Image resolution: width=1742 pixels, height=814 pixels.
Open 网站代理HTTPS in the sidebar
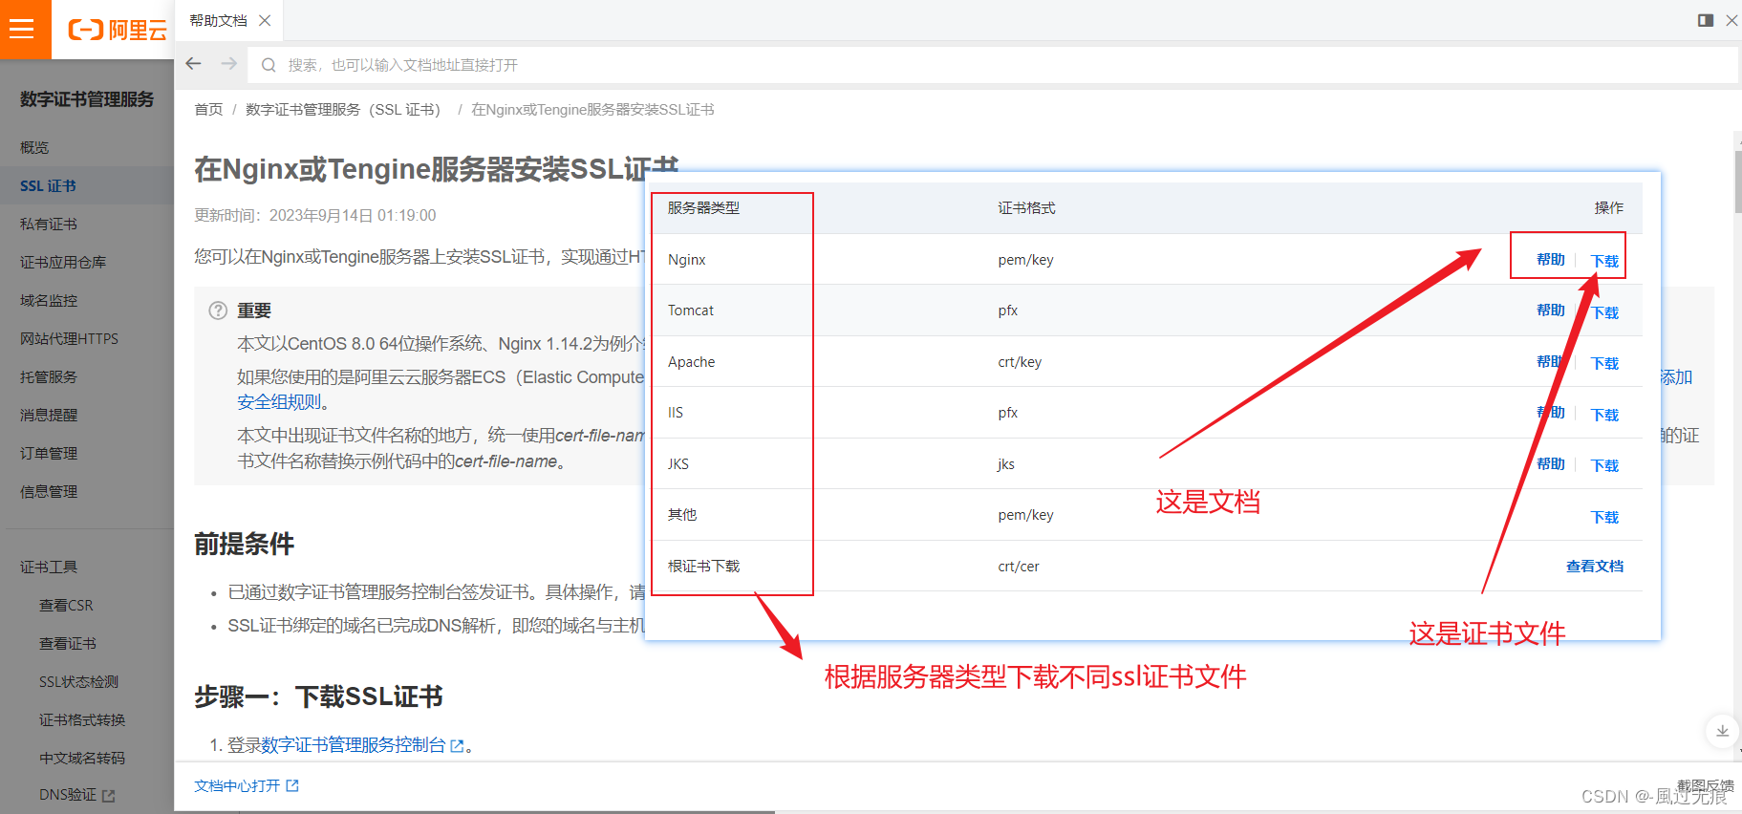click(x=69, y=338)
